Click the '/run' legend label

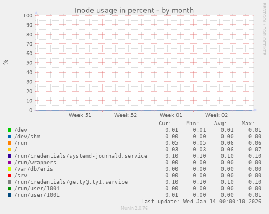click(x=21, y=143)
